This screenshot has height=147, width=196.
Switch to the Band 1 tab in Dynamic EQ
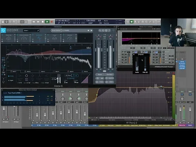(x=13, y=71)
